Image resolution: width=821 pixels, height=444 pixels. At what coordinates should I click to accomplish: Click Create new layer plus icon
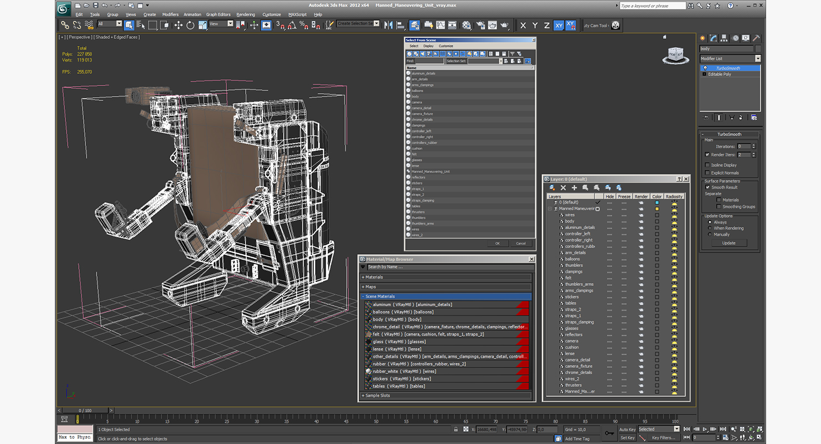pyautogui.click(x=574, y=188)
